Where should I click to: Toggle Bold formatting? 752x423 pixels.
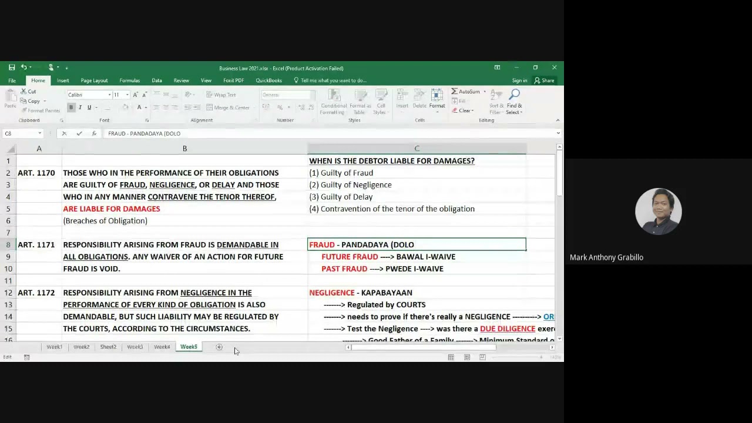click(x=71, y=108)
